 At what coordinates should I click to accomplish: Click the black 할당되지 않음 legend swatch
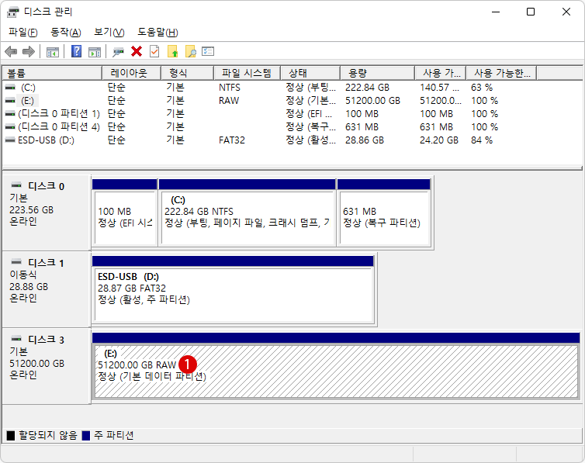click(11, 435)
